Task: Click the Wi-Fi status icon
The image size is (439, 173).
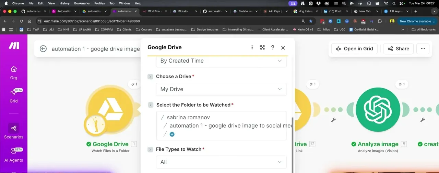Action: 386,3
